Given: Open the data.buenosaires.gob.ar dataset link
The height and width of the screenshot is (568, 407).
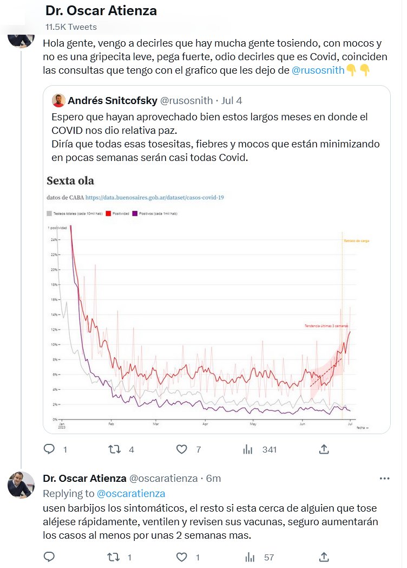Looking at the screenshot, I should 154,198.
